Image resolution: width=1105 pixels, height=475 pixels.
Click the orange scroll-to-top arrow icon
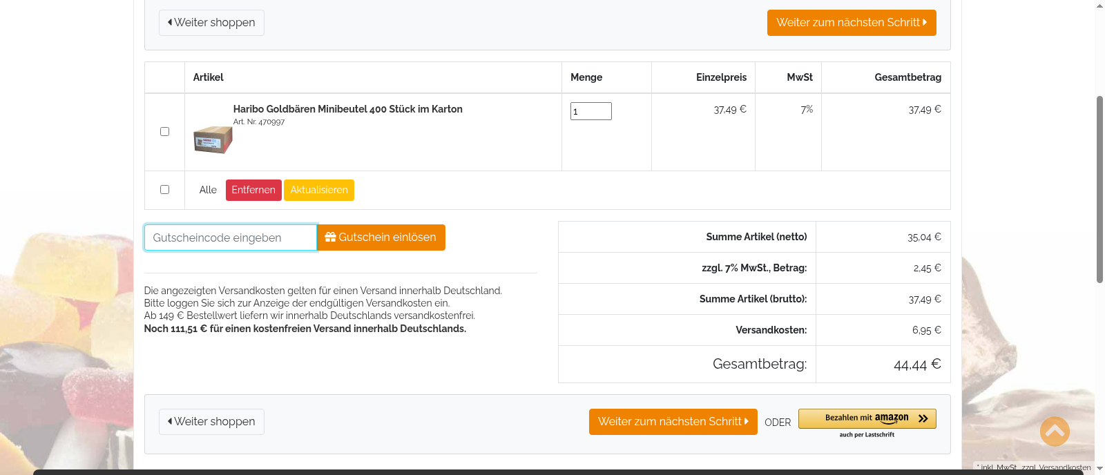1055,432
